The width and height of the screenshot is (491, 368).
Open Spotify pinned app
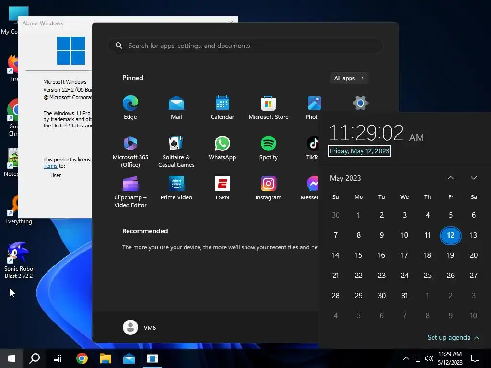pos(269,149)
